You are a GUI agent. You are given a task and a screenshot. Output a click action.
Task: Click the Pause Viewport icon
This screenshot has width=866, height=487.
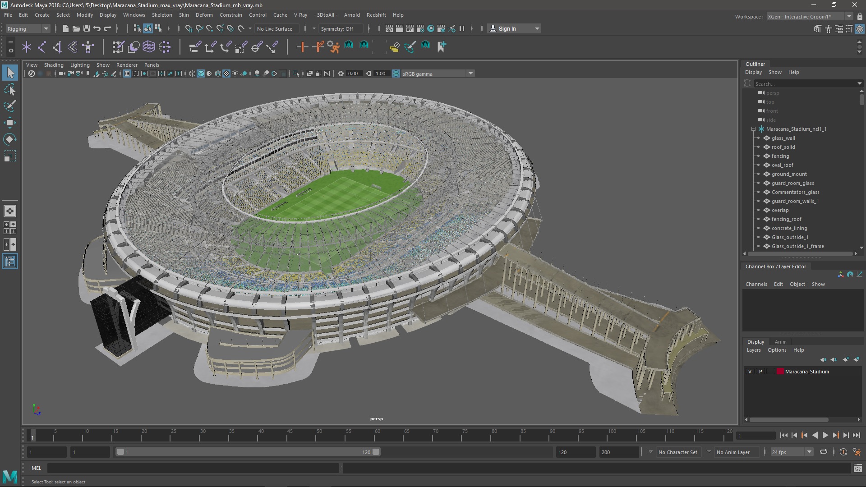462,28
